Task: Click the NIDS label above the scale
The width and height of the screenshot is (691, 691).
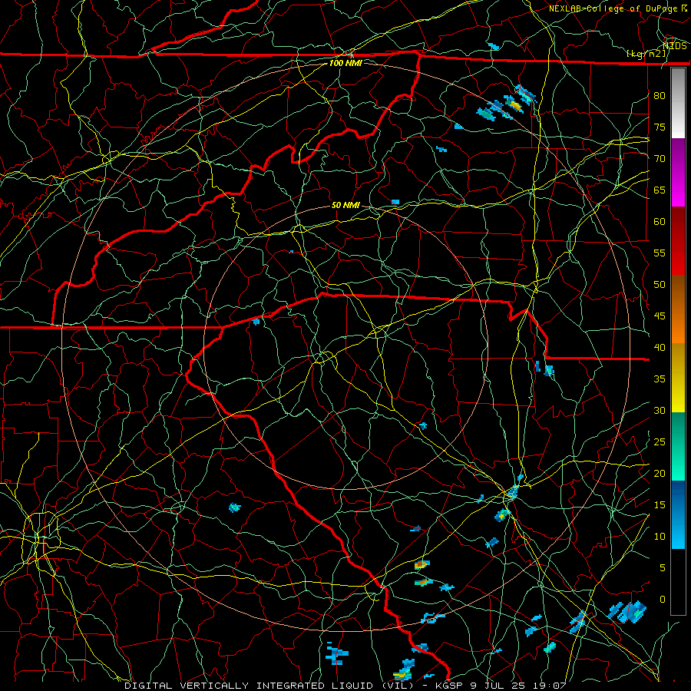Action: [x=675, y=46]
